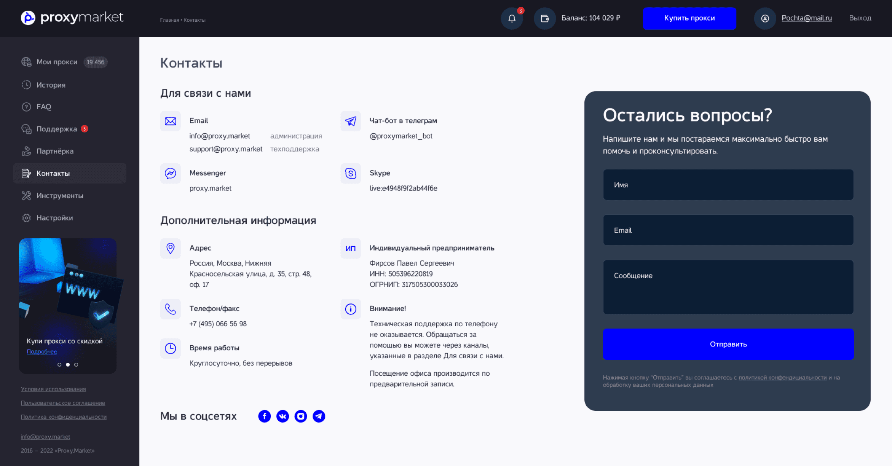This screenshot has height=466, width=892.
Task: Open Мои прокси in the sidebar
Action: click(x=57, y=62)
